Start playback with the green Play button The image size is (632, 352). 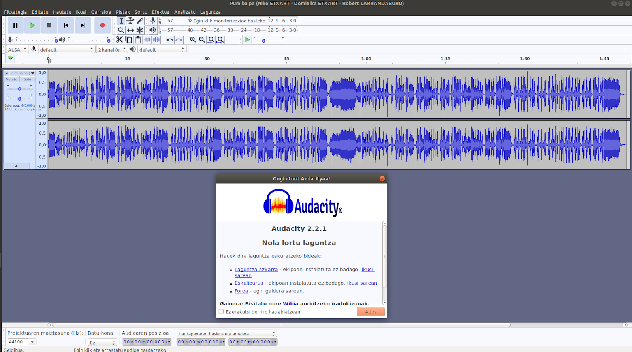32,25
